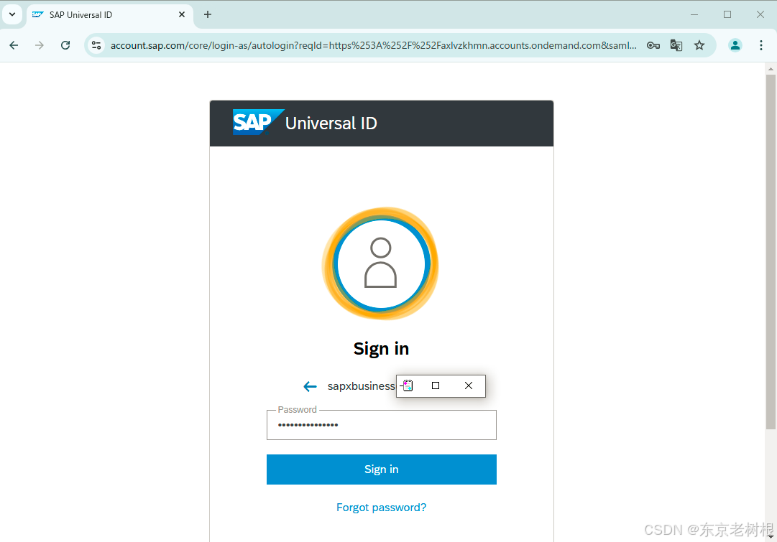This screenshot has width=777, height=542.
Task: Select the SAP Universal ID tab
Action: click(109, 15)
